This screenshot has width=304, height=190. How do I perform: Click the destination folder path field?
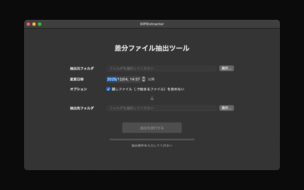161,108
